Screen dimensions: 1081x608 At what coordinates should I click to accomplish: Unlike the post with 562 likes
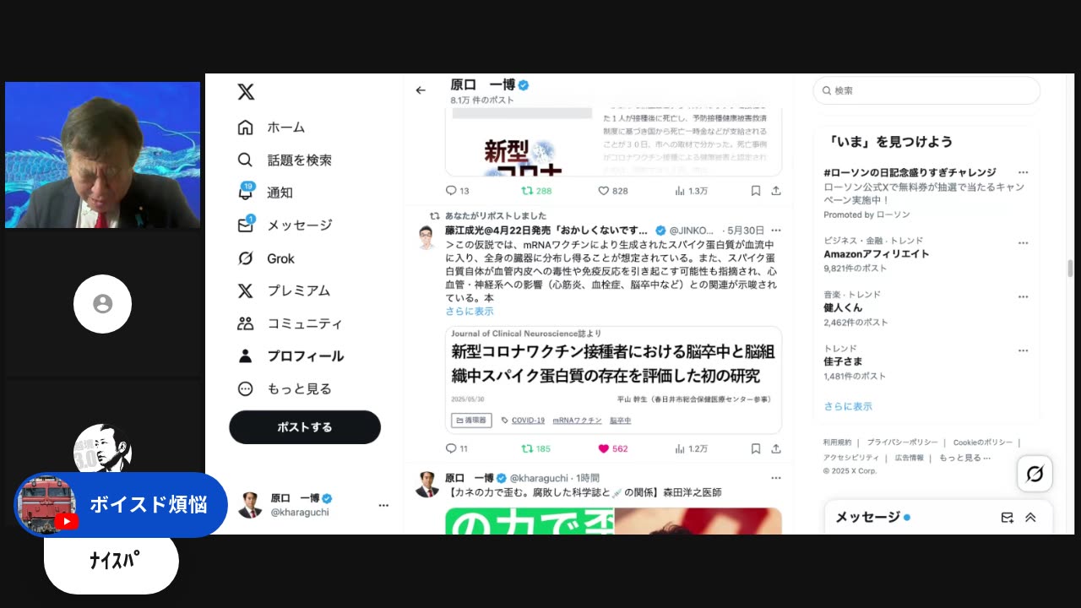(x=604, y=448)
